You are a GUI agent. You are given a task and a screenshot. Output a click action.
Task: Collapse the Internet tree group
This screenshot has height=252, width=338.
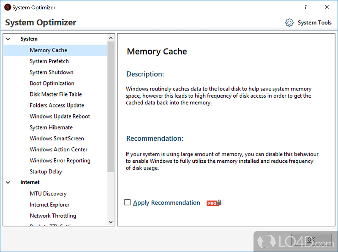coord(8,183)
